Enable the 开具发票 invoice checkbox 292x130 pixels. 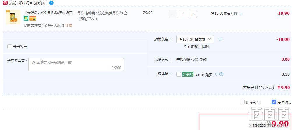(10, 47)
